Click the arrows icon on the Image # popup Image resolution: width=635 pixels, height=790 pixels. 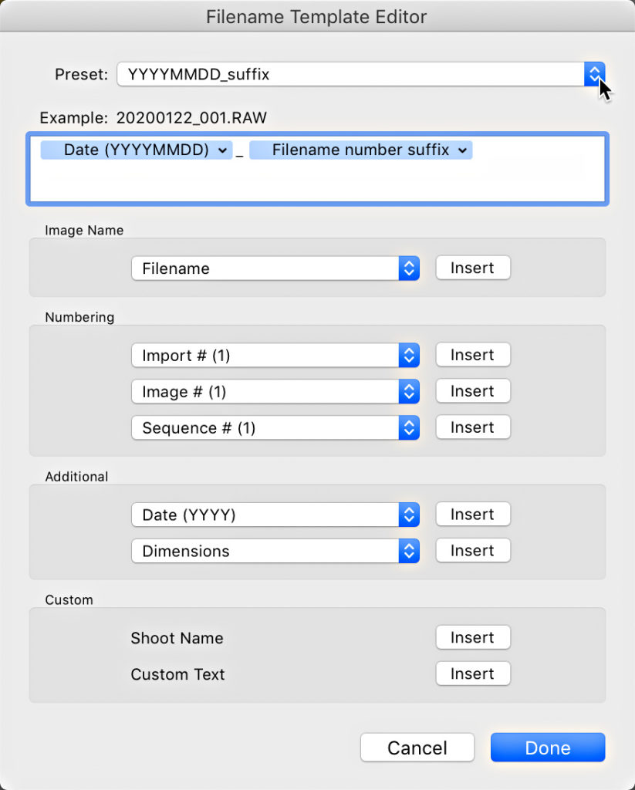(x=410, y=391)
